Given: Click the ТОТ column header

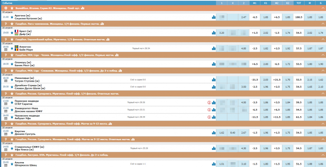Looking at the screenshot, I should (299, 3).
